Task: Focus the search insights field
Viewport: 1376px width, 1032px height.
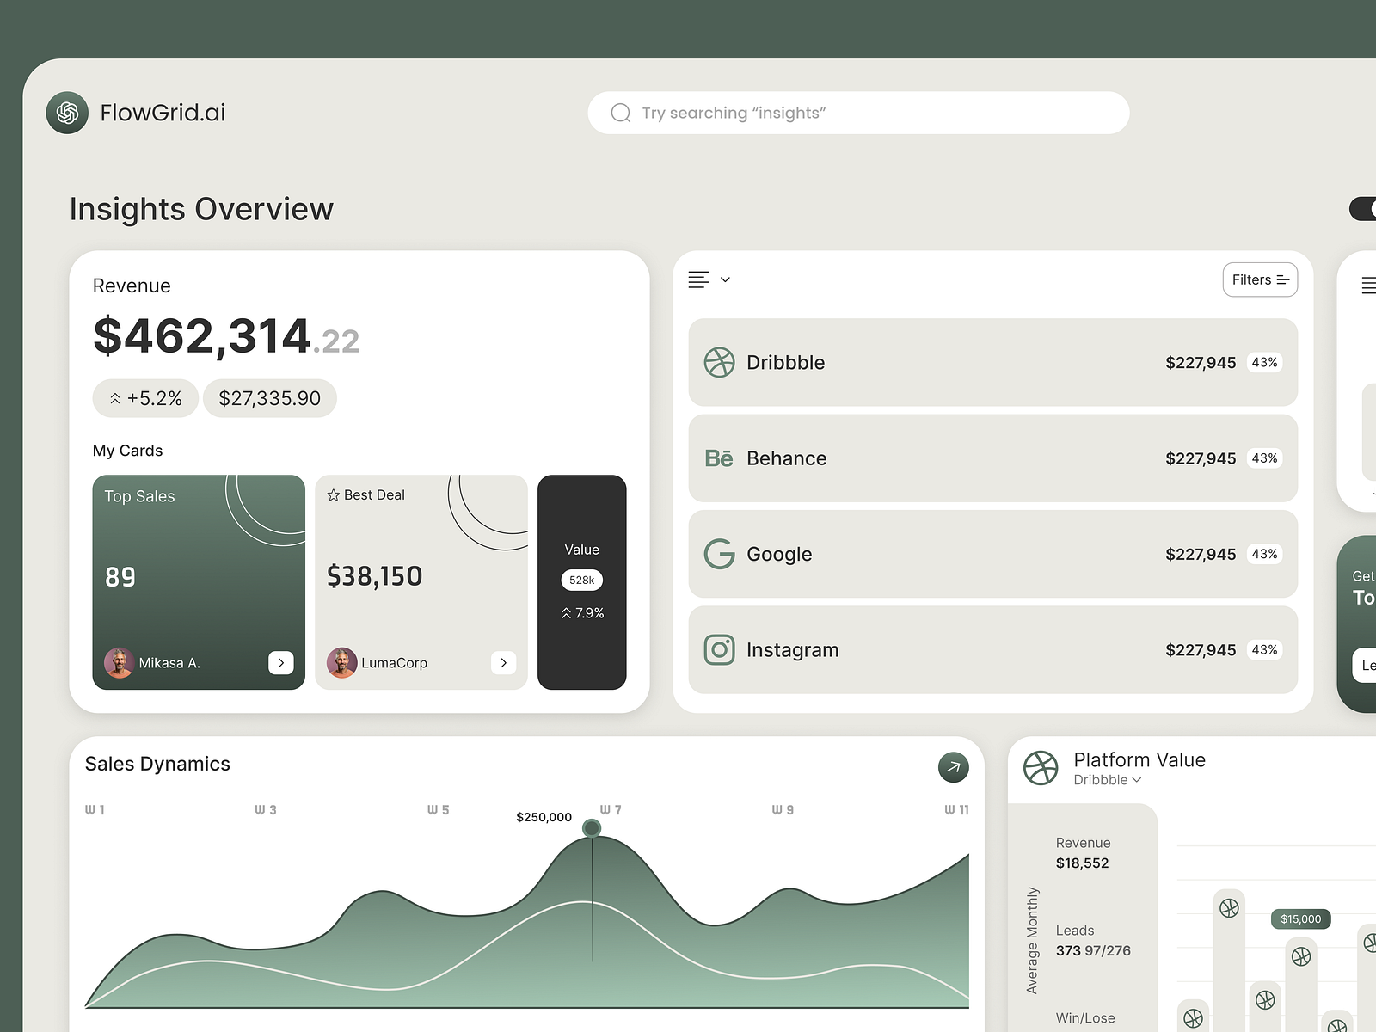Action: tap(858, 113)
